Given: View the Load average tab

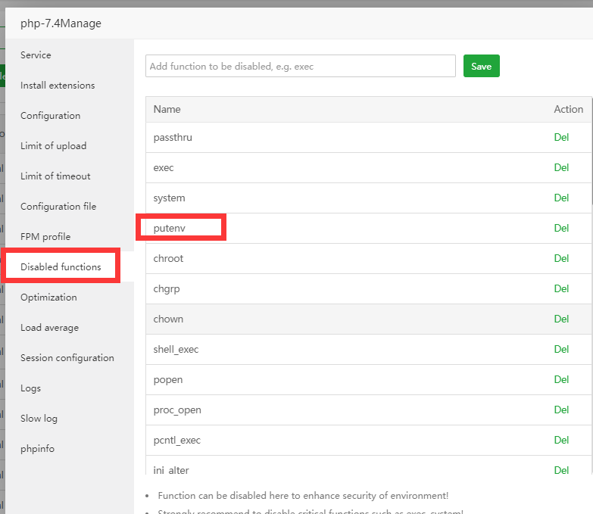Looking at the screenshot, I should [x=49, y=328].
